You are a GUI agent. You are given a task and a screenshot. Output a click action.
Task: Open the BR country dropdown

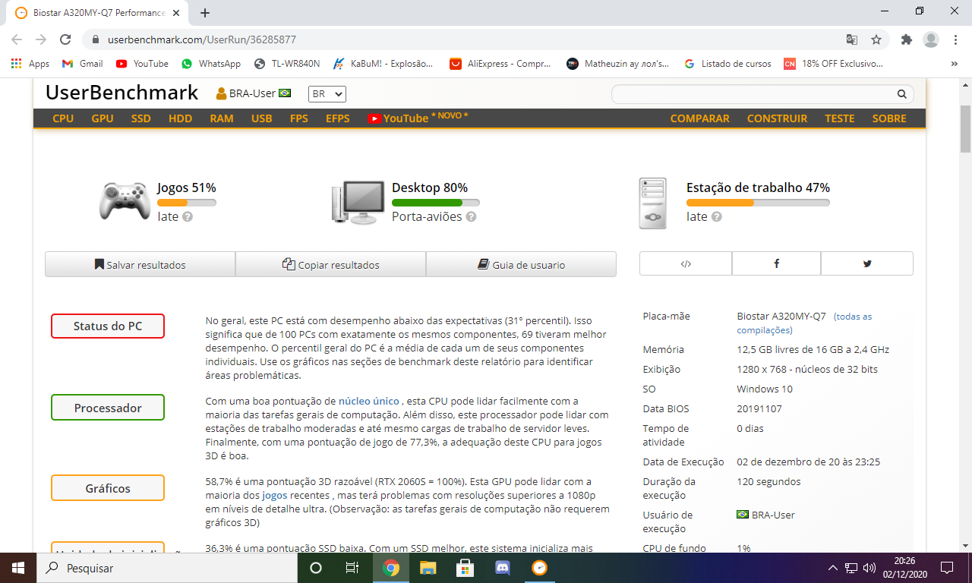[x=327, y=93]
